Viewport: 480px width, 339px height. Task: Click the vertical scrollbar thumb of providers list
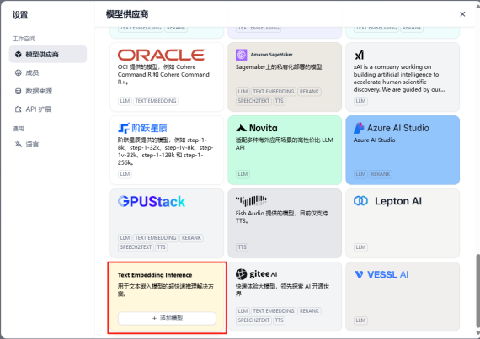(477, 290)
